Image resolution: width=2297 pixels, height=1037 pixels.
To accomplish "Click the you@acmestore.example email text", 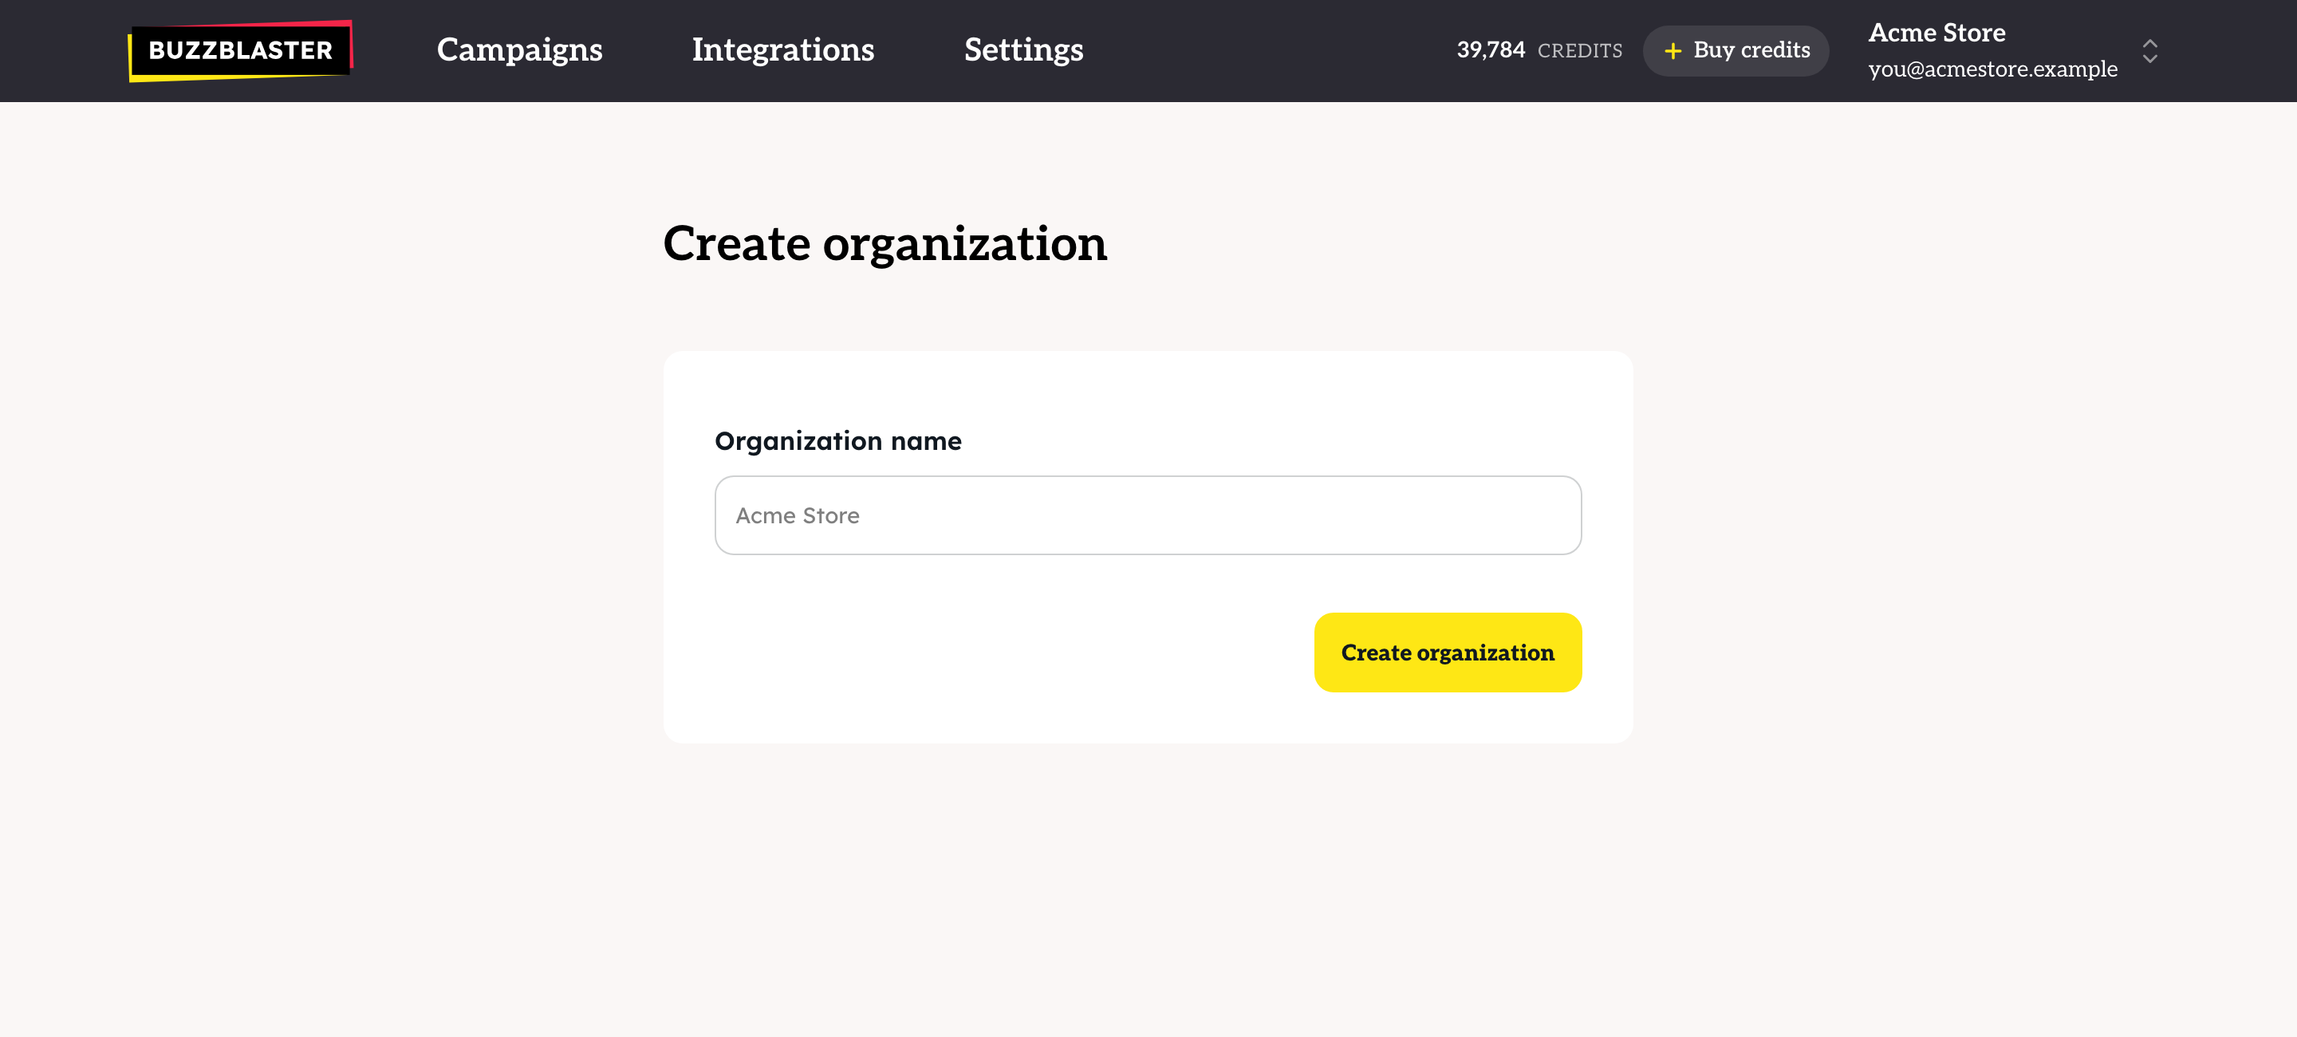I will (1992, 69).
